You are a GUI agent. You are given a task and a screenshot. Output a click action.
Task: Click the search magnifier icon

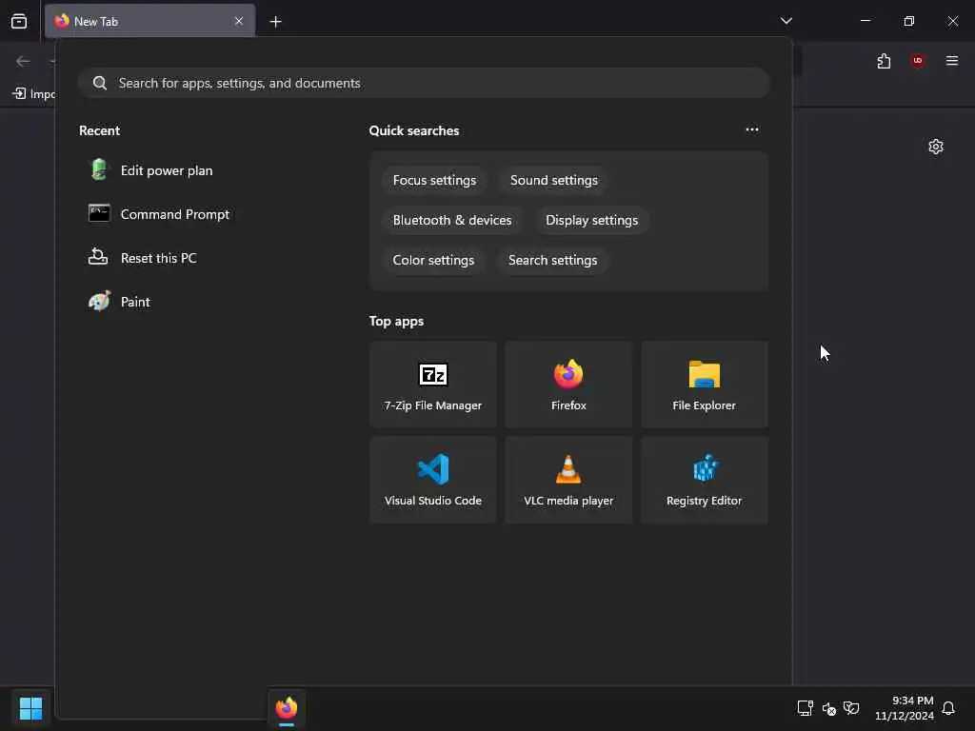coord(99,83)
